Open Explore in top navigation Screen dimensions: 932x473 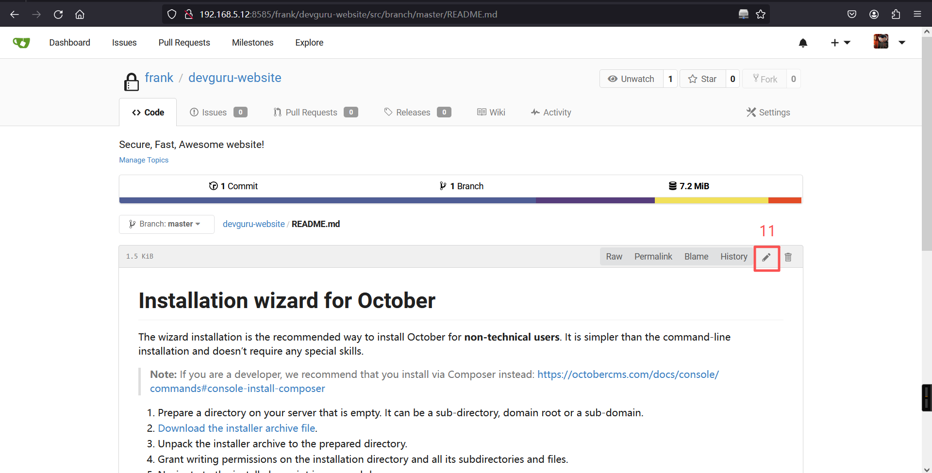click(309, 43)
